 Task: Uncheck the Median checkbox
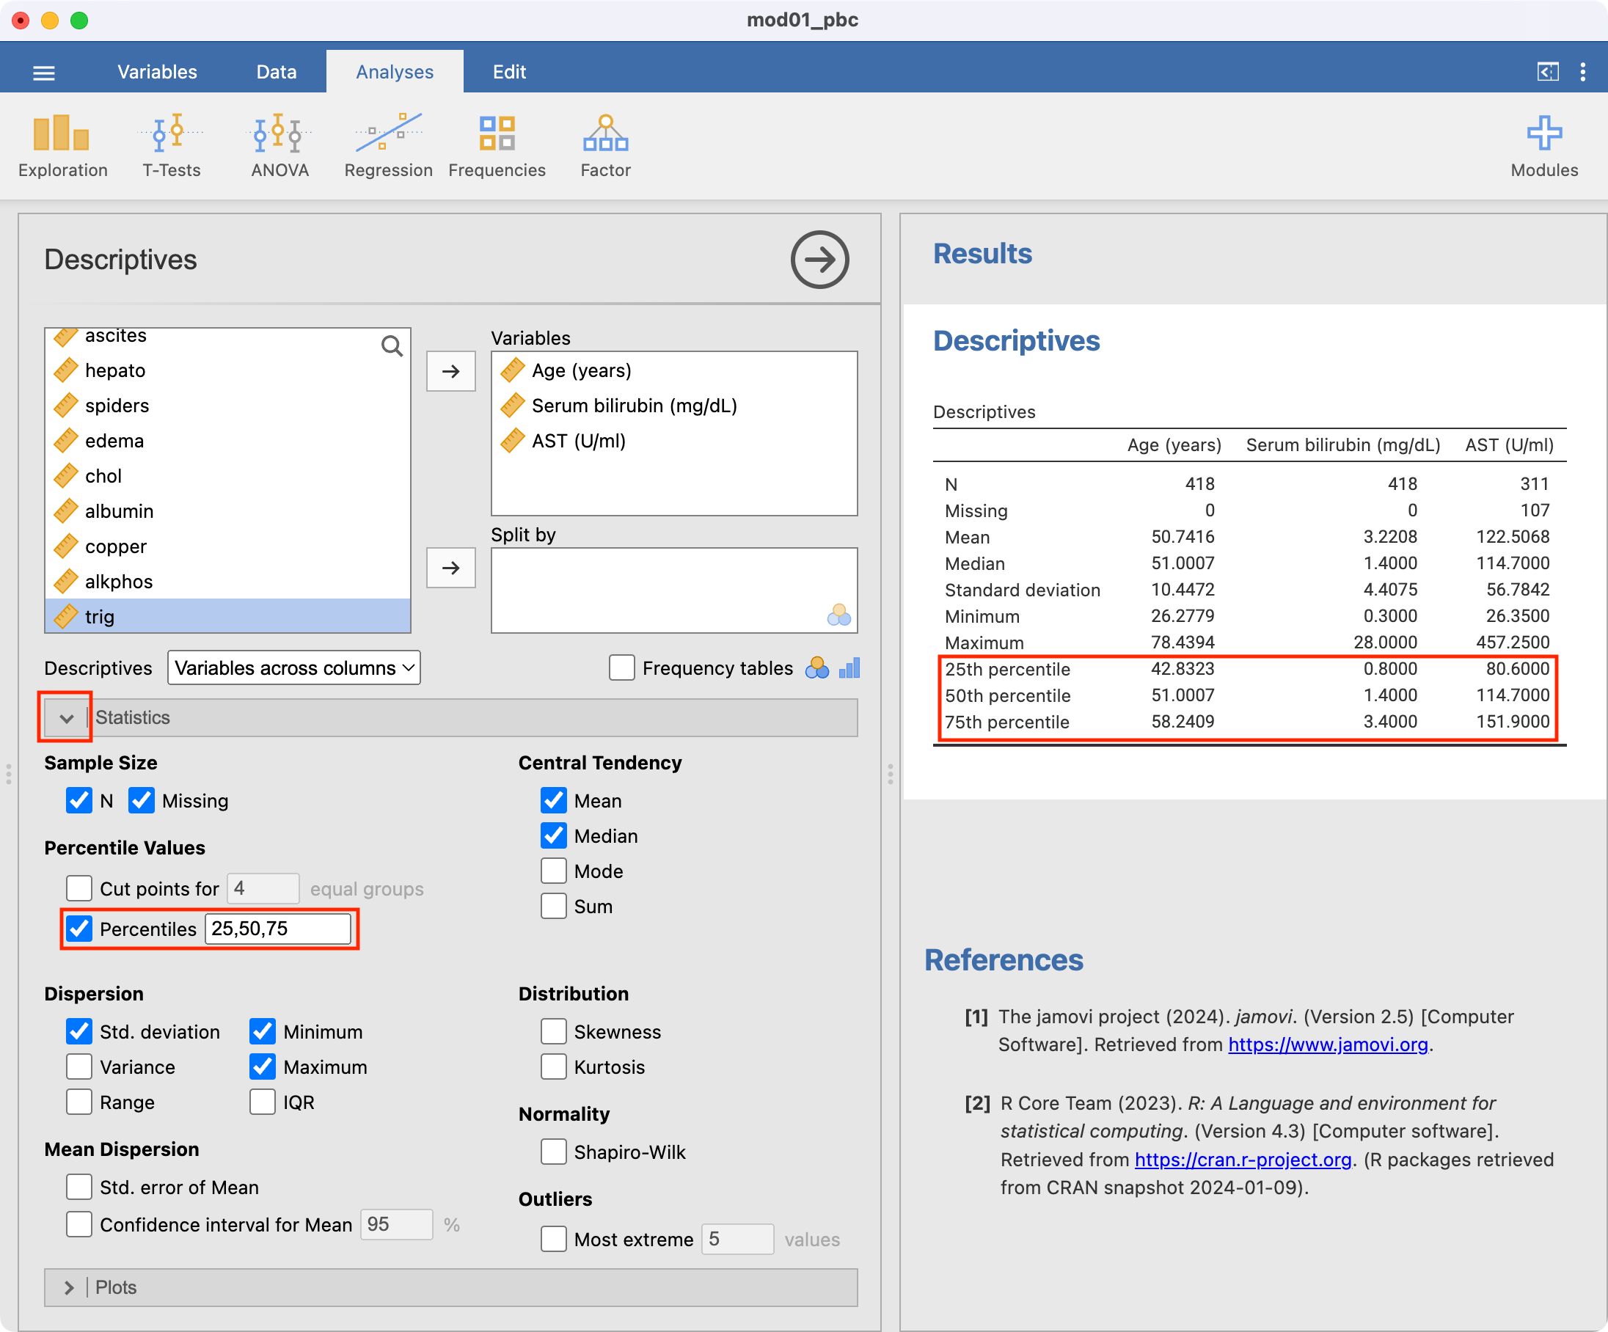[x=554, y=836]
